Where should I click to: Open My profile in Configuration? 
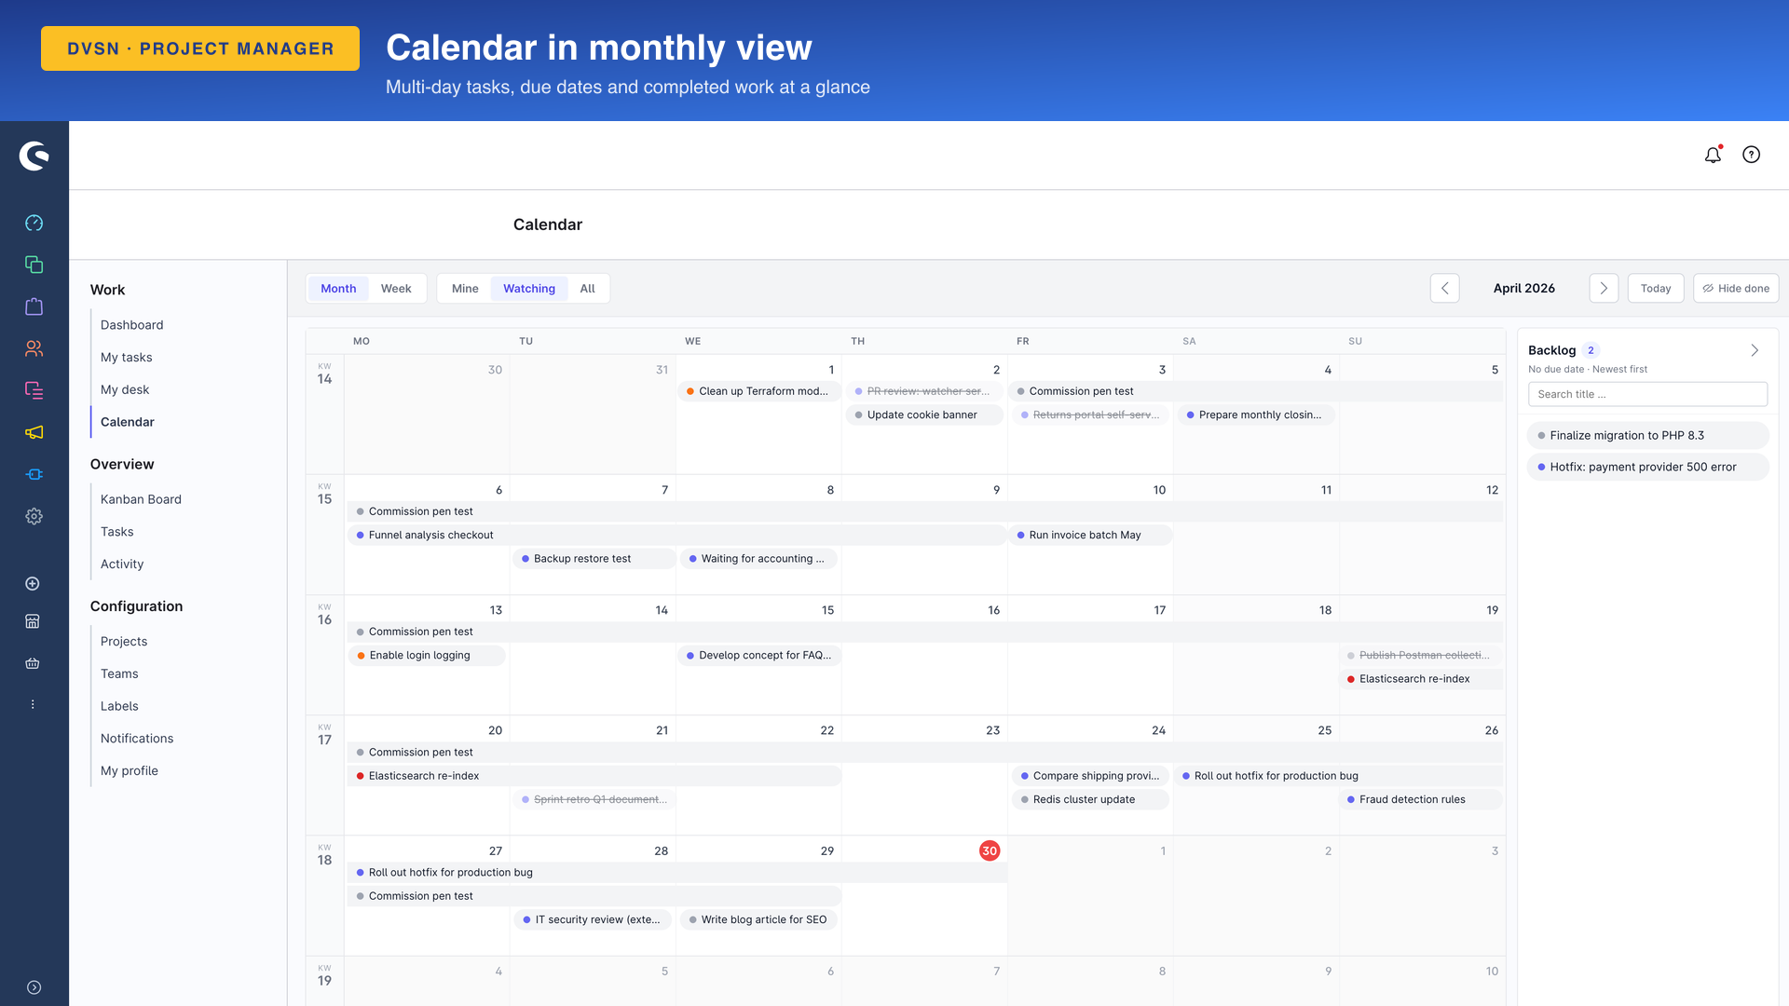[130, 771]
